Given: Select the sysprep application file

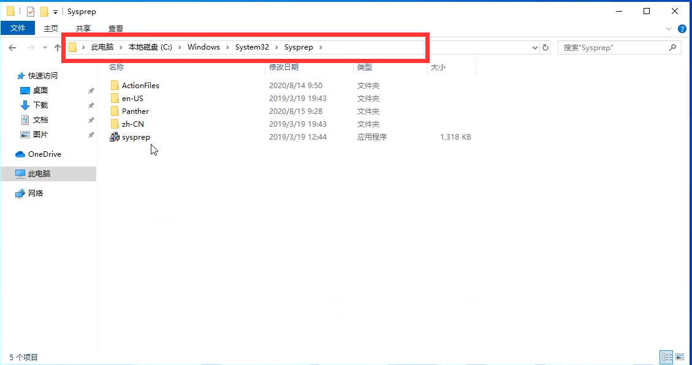Looking at the screenshot, I should [x=135, y=137].
